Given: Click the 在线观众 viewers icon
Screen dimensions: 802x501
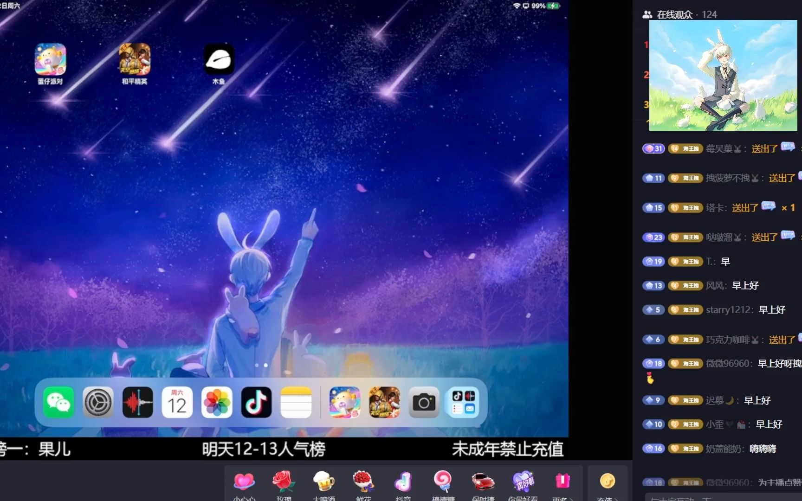Looking at the screenshot, I should point(647,15).
